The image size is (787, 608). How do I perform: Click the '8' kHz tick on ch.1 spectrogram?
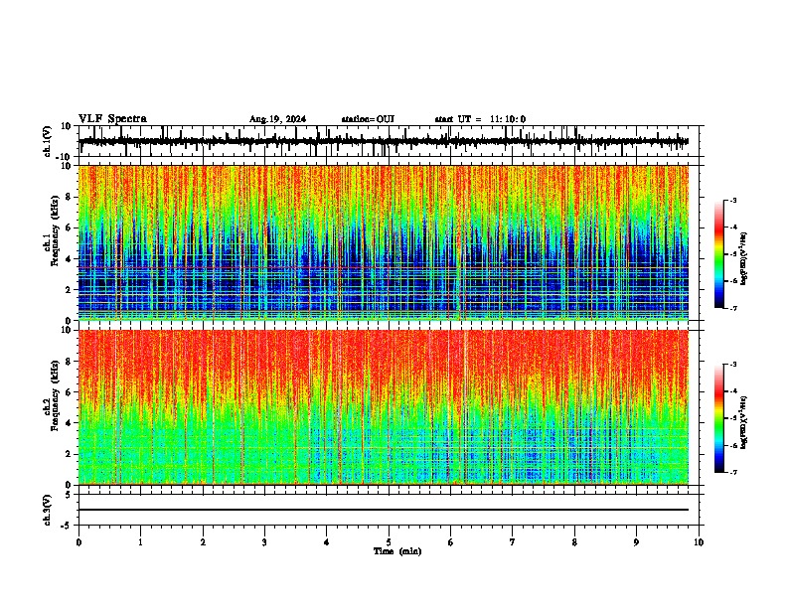click(x=69, y=197)
